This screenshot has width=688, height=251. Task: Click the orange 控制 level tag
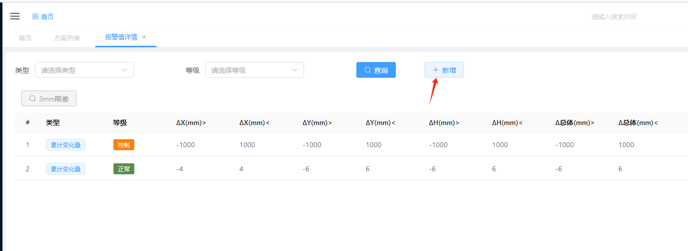123,145
